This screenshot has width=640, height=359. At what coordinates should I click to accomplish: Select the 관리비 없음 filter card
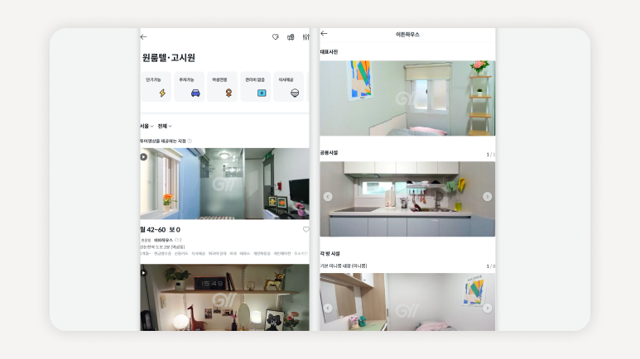255,87
